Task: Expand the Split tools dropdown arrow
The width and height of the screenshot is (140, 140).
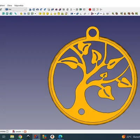Action: coord(101,14)
